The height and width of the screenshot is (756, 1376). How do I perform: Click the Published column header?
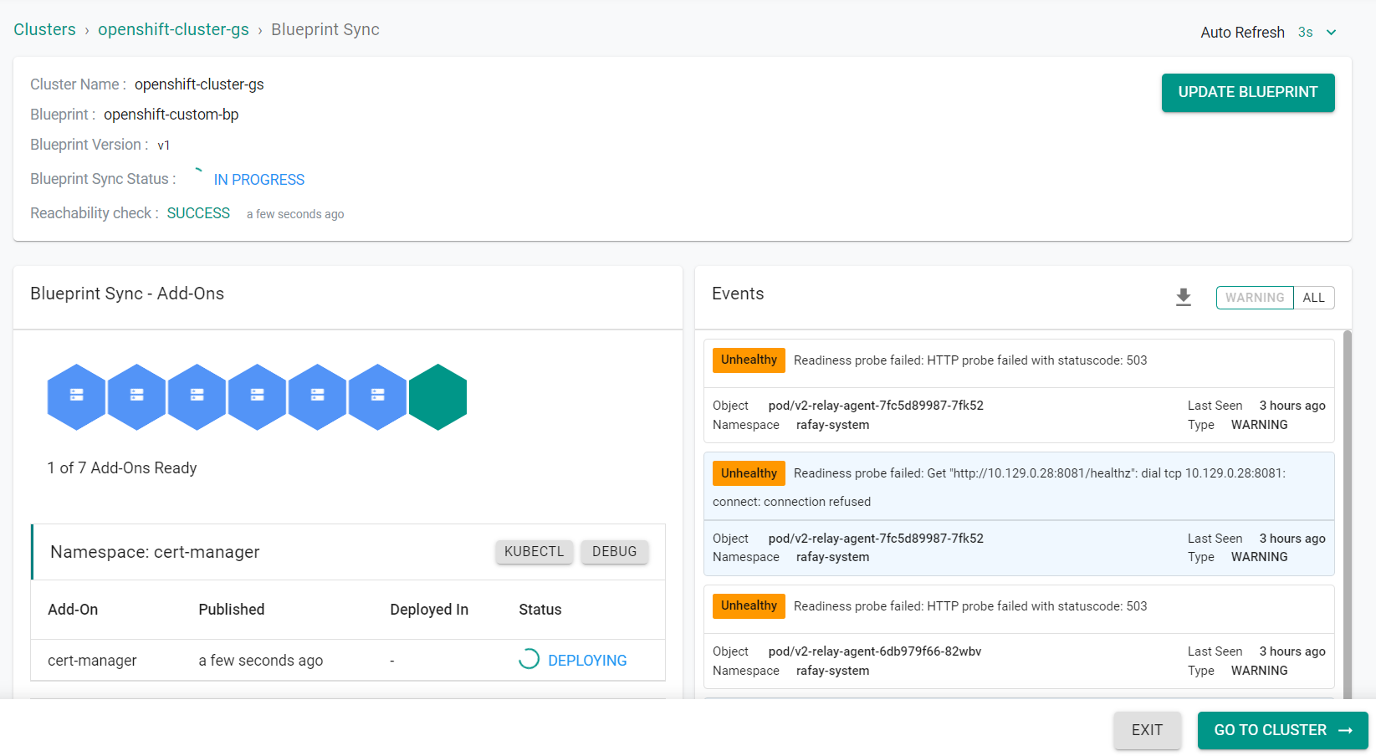point(232,610)
